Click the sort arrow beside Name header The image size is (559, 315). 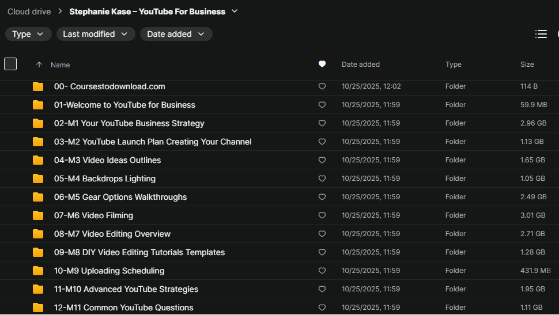tap(39, 64)
